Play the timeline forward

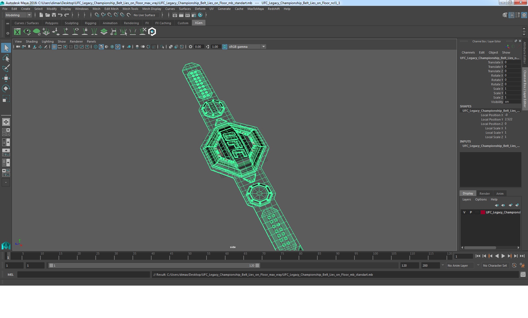pyautogui.click(x=503, y=256)
